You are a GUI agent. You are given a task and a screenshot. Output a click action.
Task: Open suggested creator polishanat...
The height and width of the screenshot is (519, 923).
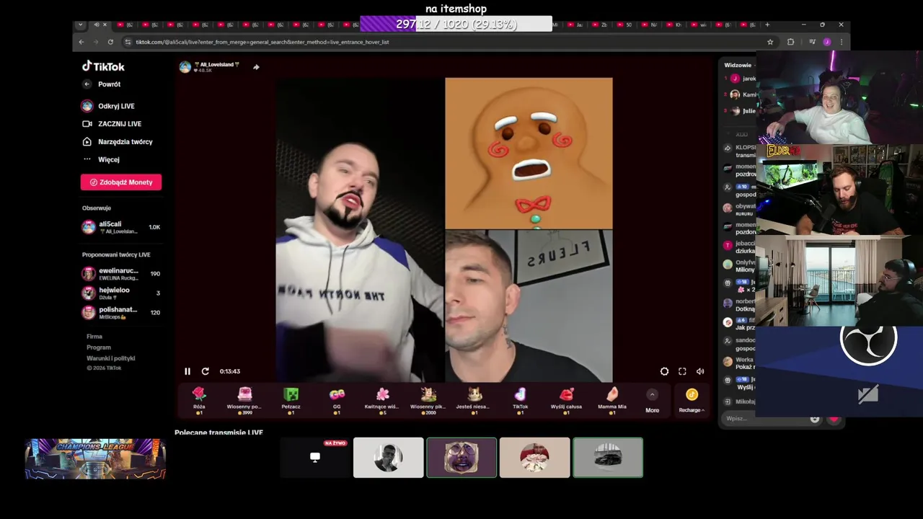click(120, 313)
